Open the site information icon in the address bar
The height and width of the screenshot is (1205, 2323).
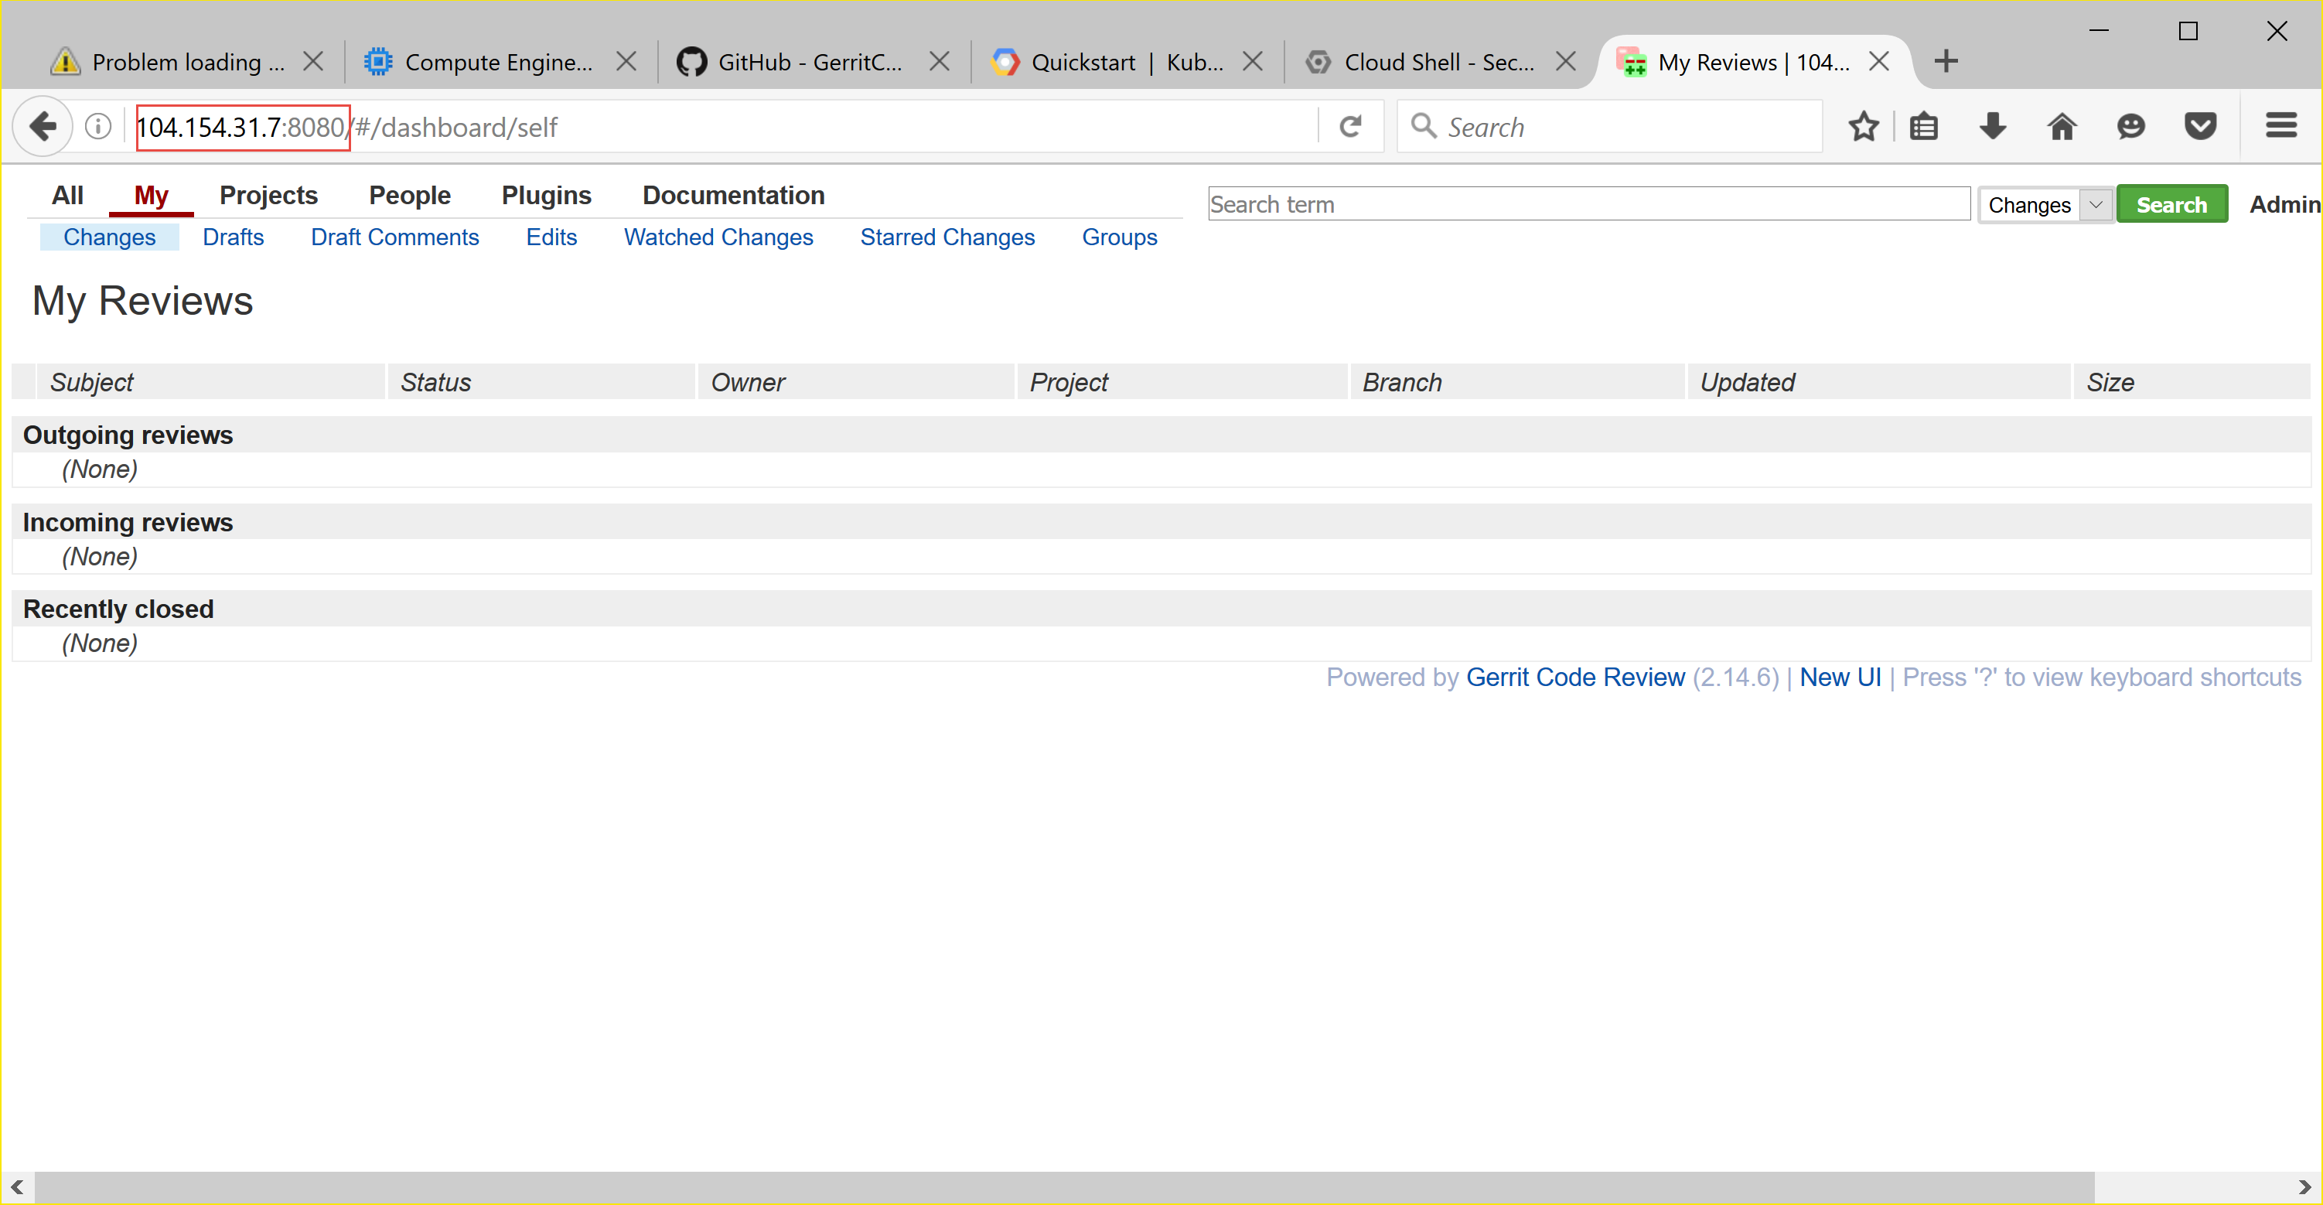98,126
